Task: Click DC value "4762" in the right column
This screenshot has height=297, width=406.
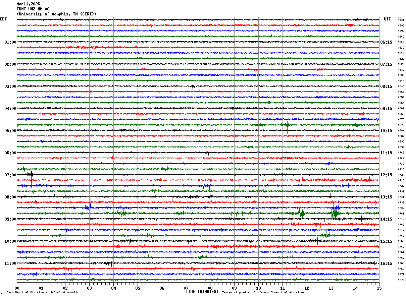Action: 401,247
